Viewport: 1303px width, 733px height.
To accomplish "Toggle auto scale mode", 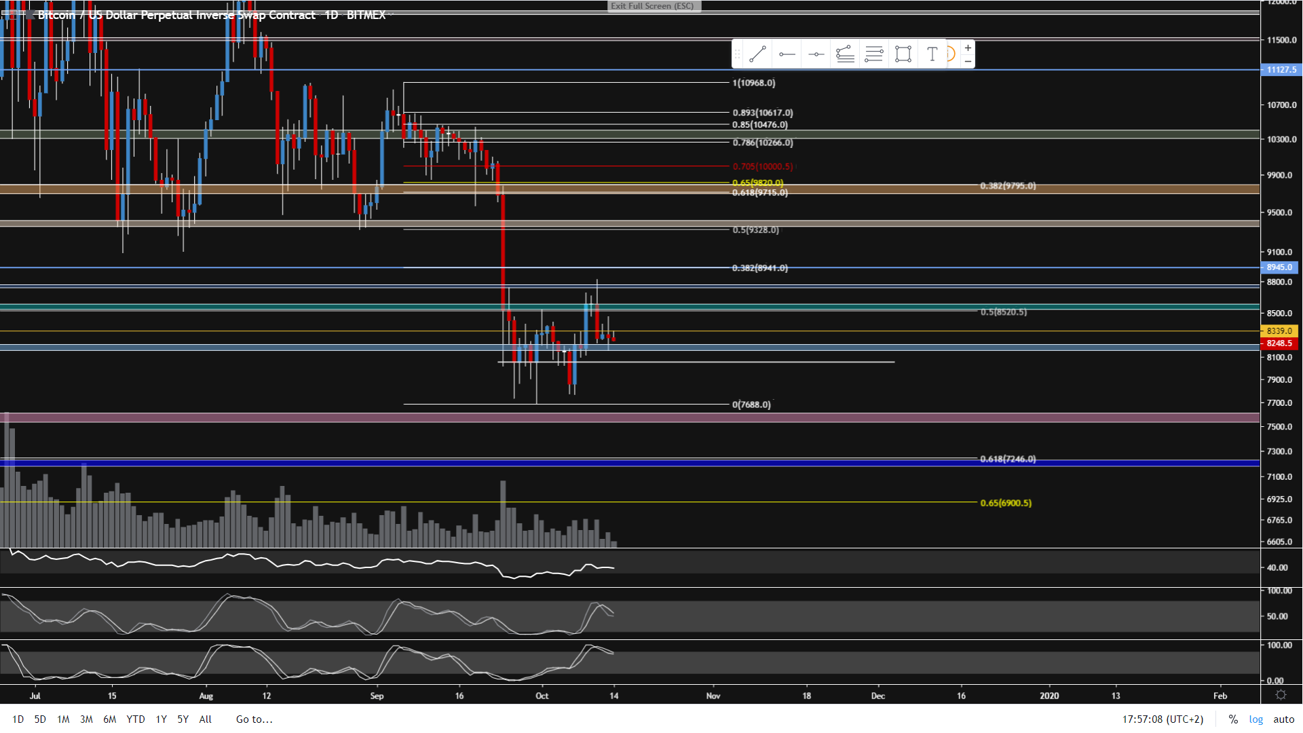I will (1283, 719).
